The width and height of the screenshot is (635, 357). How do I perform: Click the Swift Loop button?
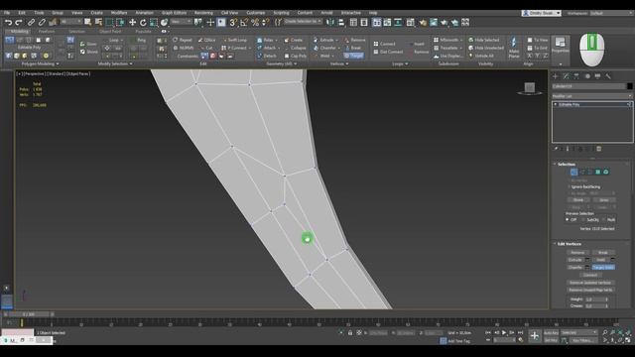(235, 40)
